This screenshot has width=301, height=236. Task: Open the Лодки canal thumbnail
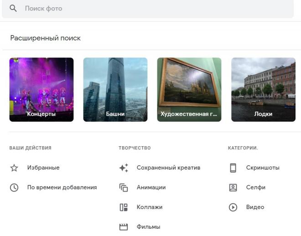tap(264, 90)
